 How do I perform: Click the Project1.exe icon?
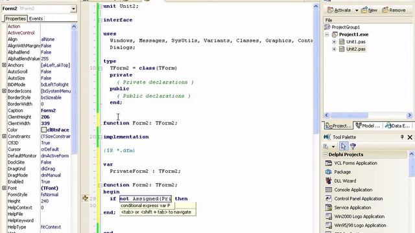335,34
